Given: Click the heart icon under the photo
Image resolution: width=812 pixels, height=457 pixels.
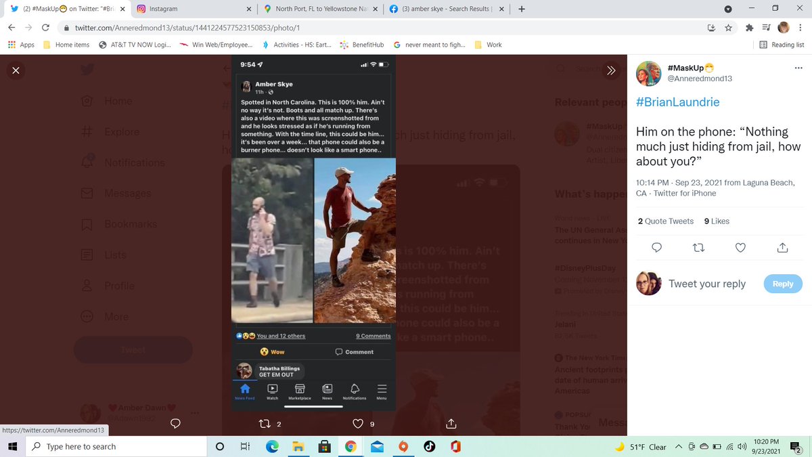Looking at the screenshot, I should point(359,424).
